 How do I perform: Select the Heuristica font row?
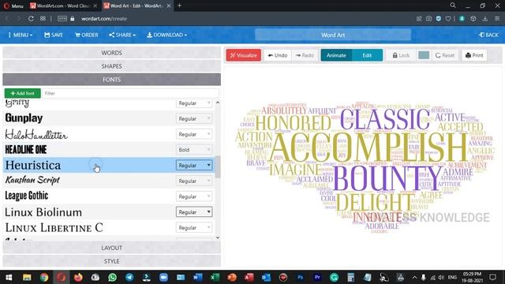(x=109, y=165)
